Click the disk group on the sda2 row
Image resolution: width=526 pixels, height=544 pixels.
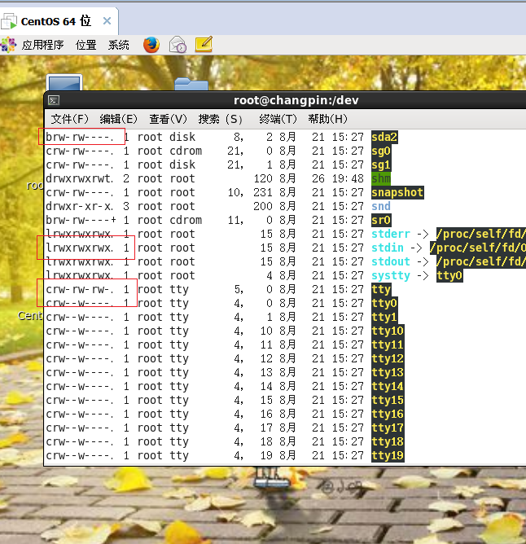pyautogui.click(x=182, y=137)
